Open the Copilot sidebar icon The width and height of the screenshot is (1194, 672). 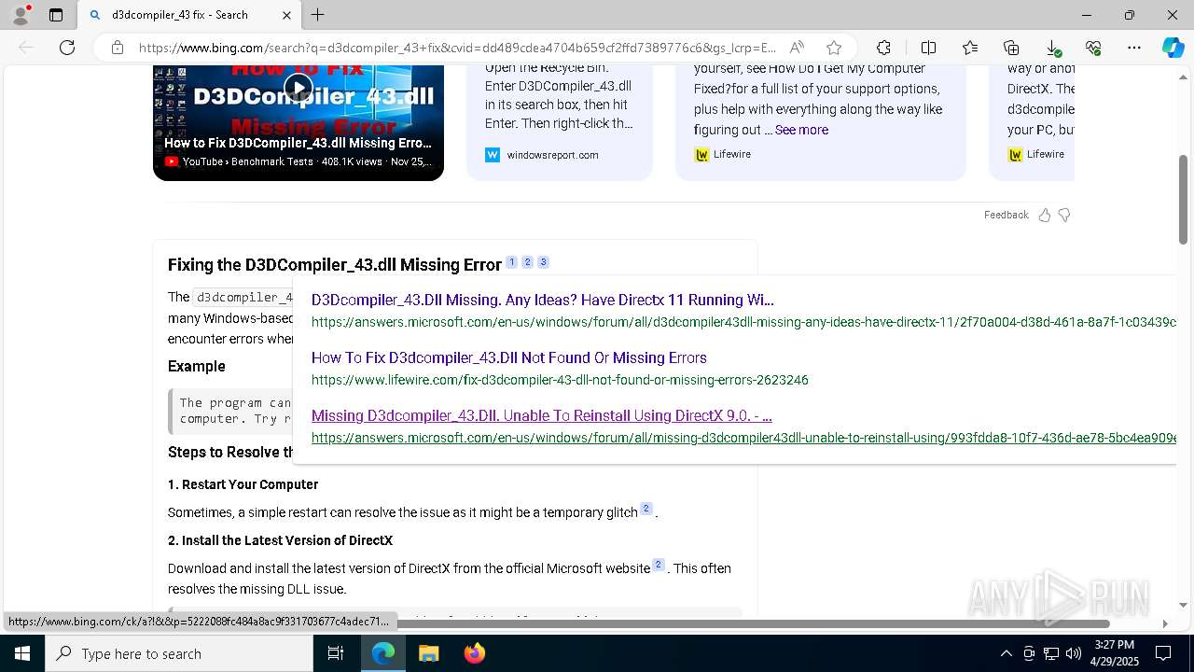[x=1173, y=48]
